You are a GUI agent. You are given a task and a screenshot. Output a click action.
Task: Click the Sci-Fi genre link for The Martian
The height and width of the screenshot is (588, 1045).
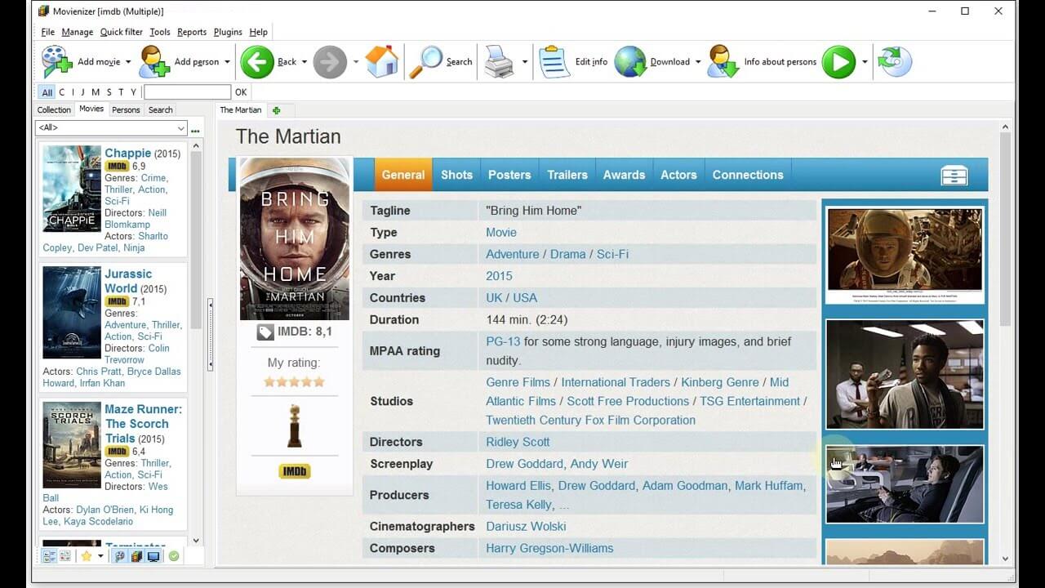pos(612,254)
